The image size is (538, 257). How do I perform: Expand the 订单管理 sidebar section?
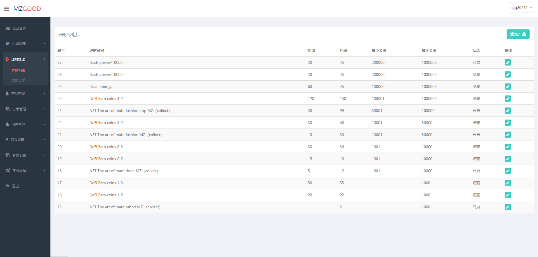[25, 109]
